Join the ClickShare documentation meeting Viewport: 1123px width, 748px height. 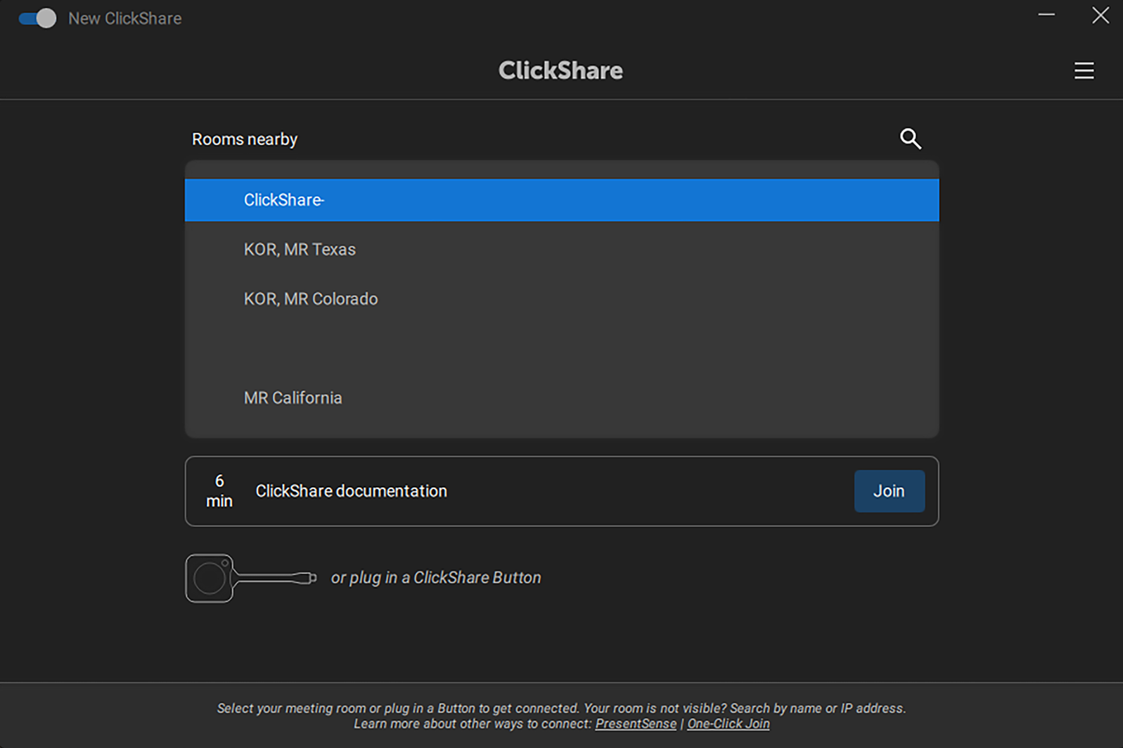889,491
